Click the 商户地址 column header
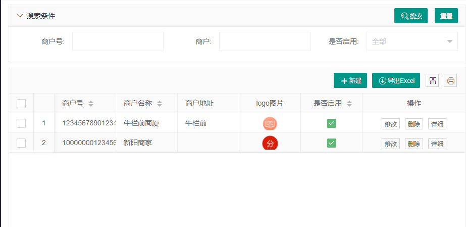The height and width of the screenshot is (227, 466). click(209, 104)
